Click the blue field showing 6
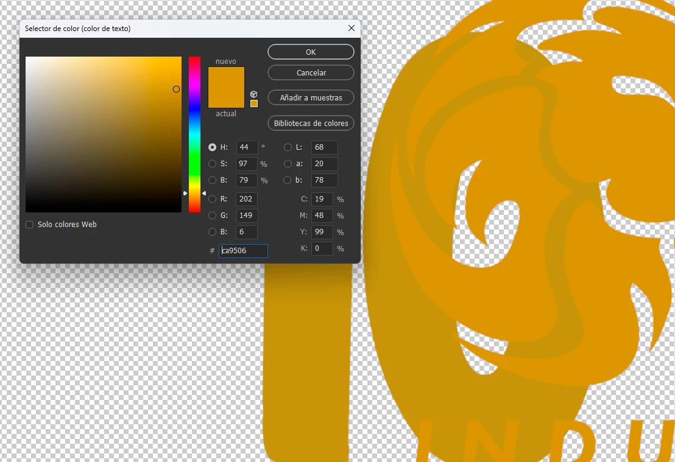This screenshot has width=675, height=462. (247, 232)
